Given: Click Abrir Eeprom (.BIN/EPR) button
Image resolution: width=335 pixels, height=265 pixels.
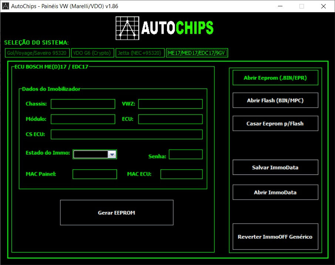Looking at the screenshot, I should point(275,78).
